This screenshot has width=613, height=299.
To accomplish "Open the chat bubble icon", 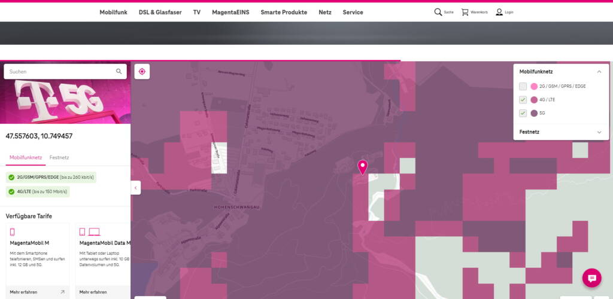I will (592, 278).
